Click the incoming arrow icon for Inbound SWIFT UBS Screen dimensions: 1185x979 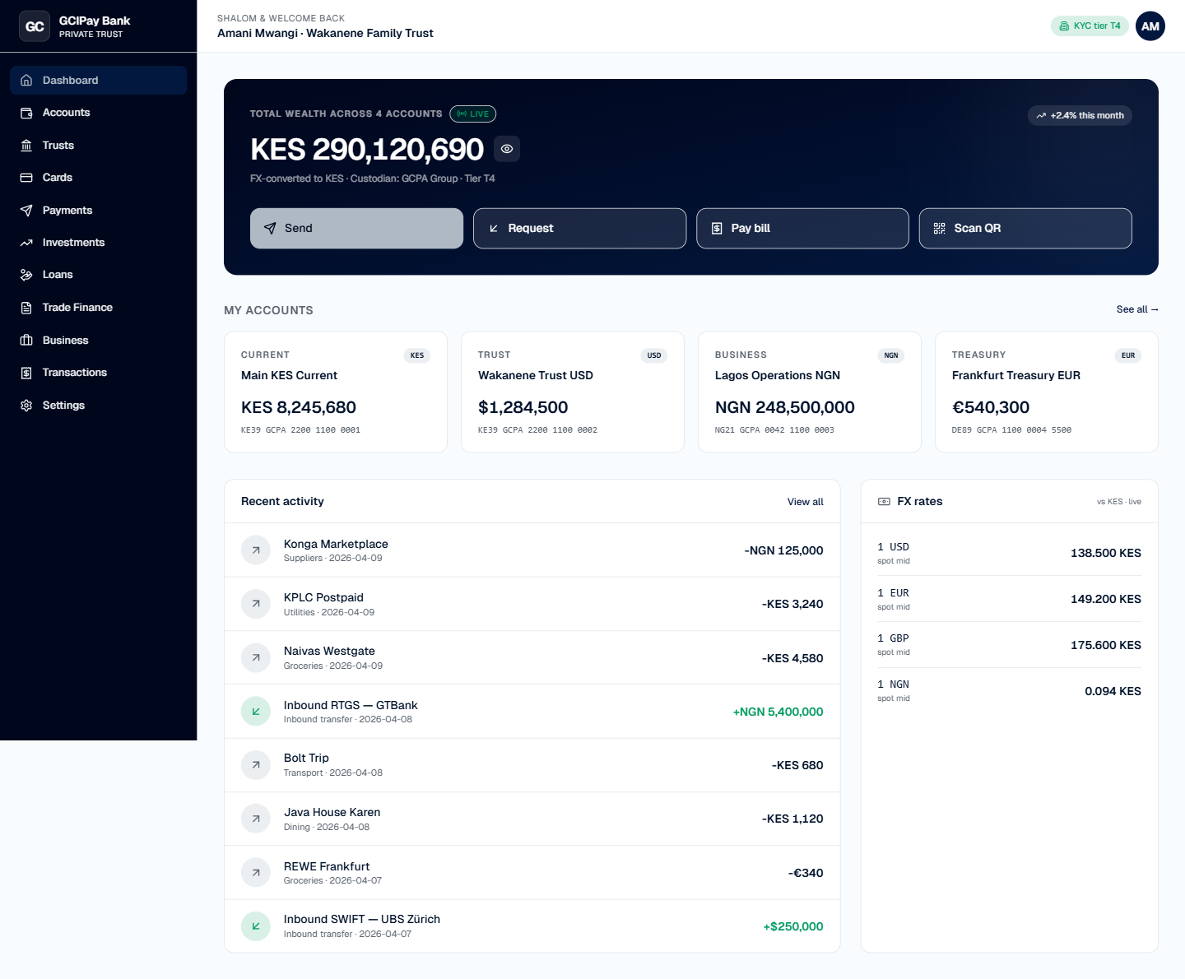click(x=256, y=926)
